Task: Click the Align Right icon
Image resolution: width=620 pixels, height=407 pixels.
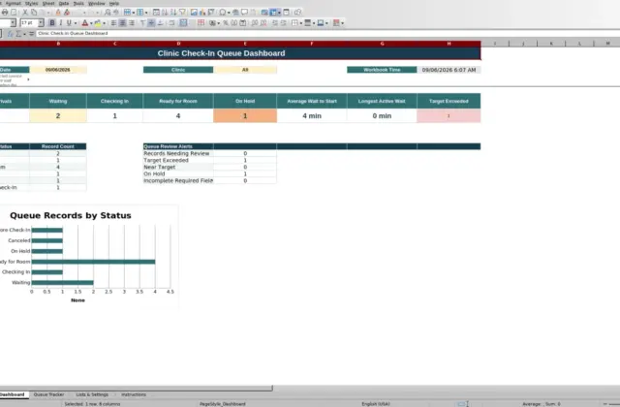Action: pyautogui.click(x=132, y=22)
